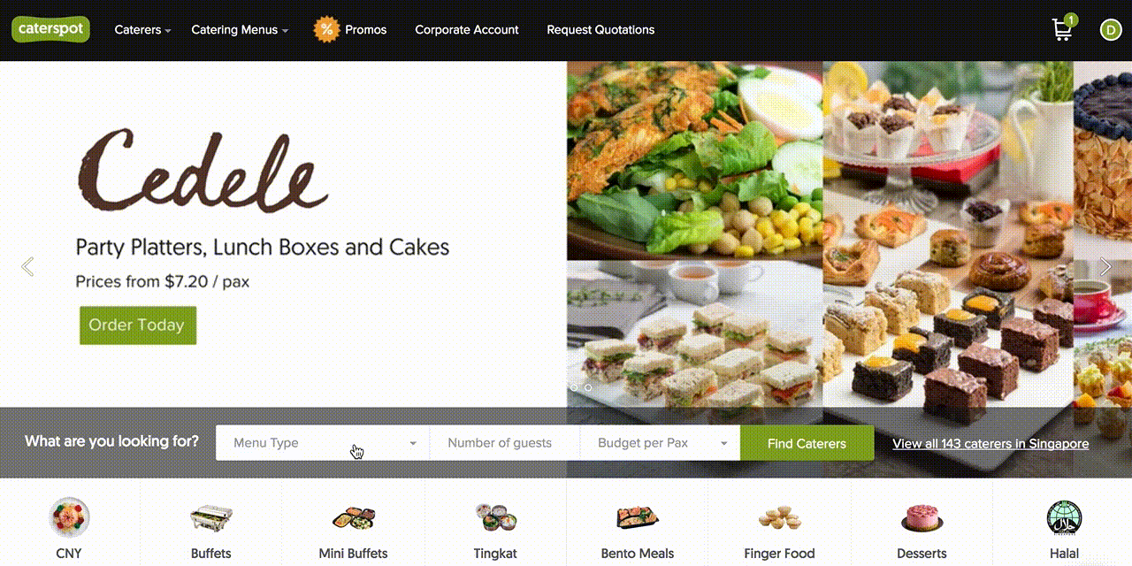This screenshot has height=566, width=1132.
Task: Choose the Mini Buffets category icon
Action: pyautogui.click(x=354, y=518)
